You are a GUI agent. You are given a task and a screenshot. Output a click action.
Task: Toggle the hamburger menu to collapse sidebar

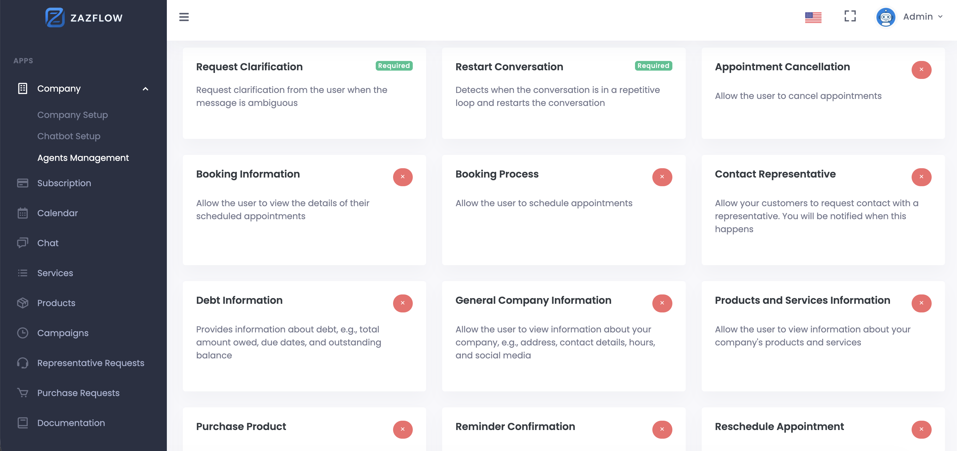(184, 17)
